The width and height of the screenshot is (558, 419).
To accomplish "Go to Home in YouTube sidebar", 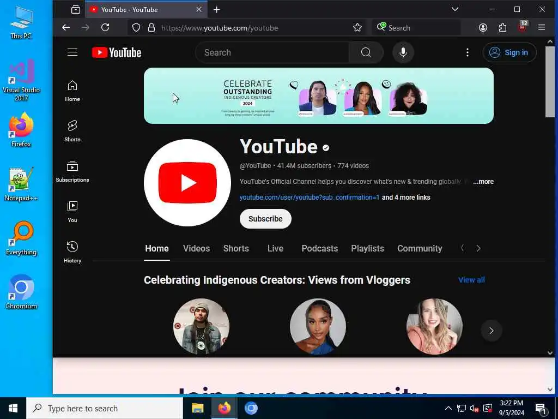I will coord(72,91).
